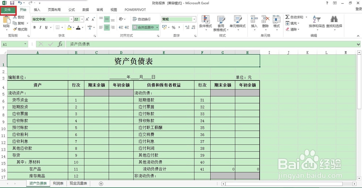Open the AutoSum dropdown arrow
Screen dimensions: 362x188
point(306,17)
